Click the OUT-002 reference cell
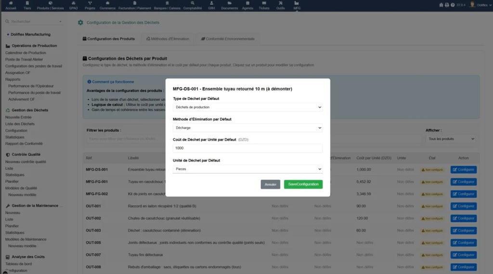 point(93,218)
